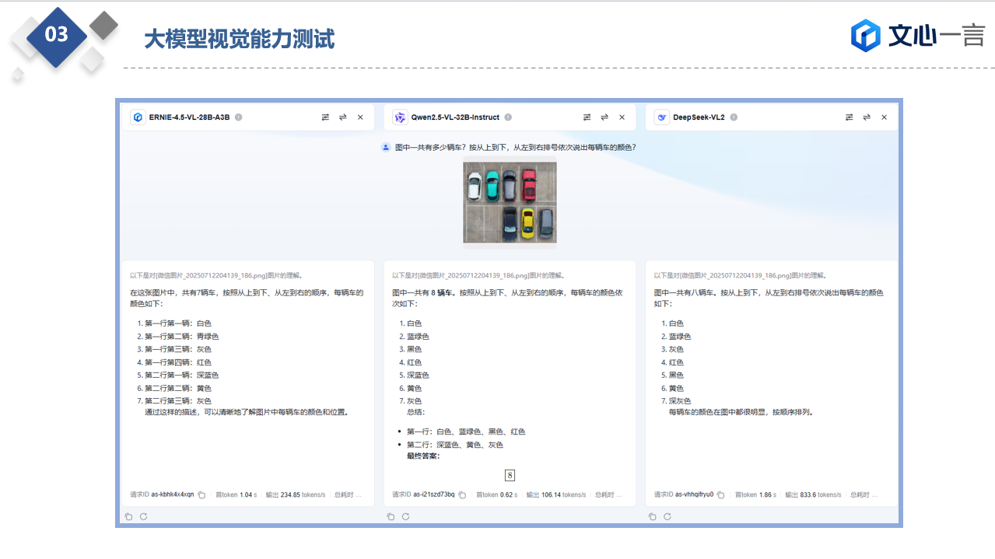The height and width of the screenshot is (559, 995).
Task: Click the Qwen 最终答案 label
Action: 423,456
